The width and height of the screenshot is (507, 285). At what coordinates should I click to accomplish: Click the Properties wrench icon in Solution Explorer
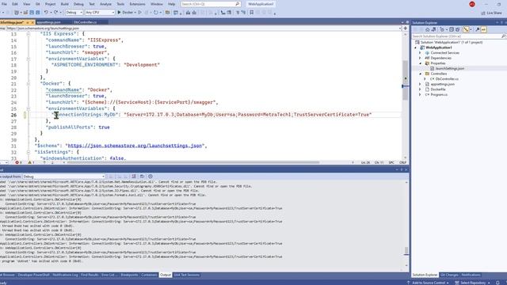(477, 29)
